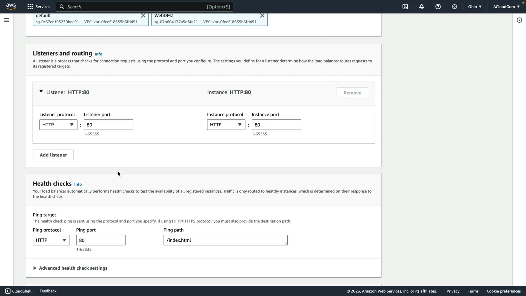Open the ACloudGuru account menu
The width and height of the screenshot is (526, 296).
point(506,7)
